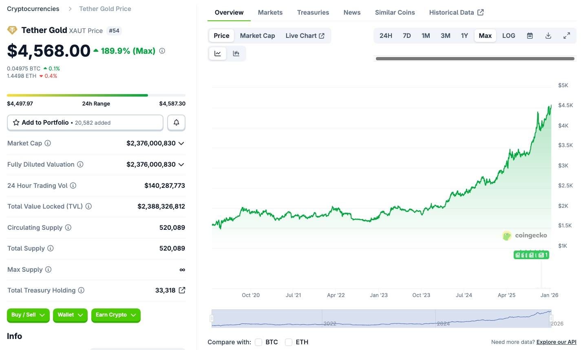Switch to the Markets tab
The height and width of the screenshot is (350, 583).
point(270,12)
